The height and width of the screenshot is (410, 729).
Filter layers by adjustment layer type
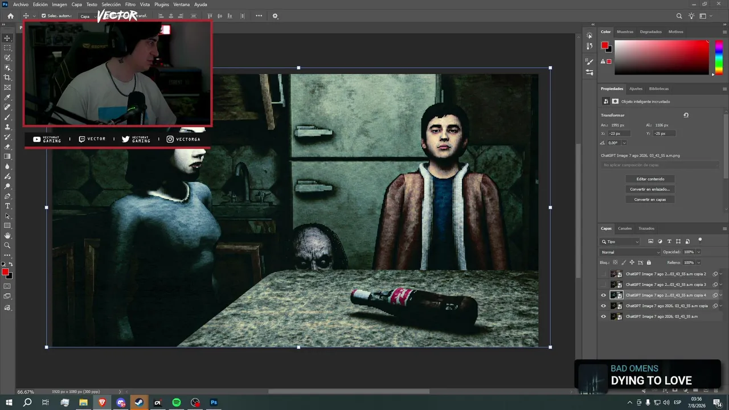tap(660, 241)
